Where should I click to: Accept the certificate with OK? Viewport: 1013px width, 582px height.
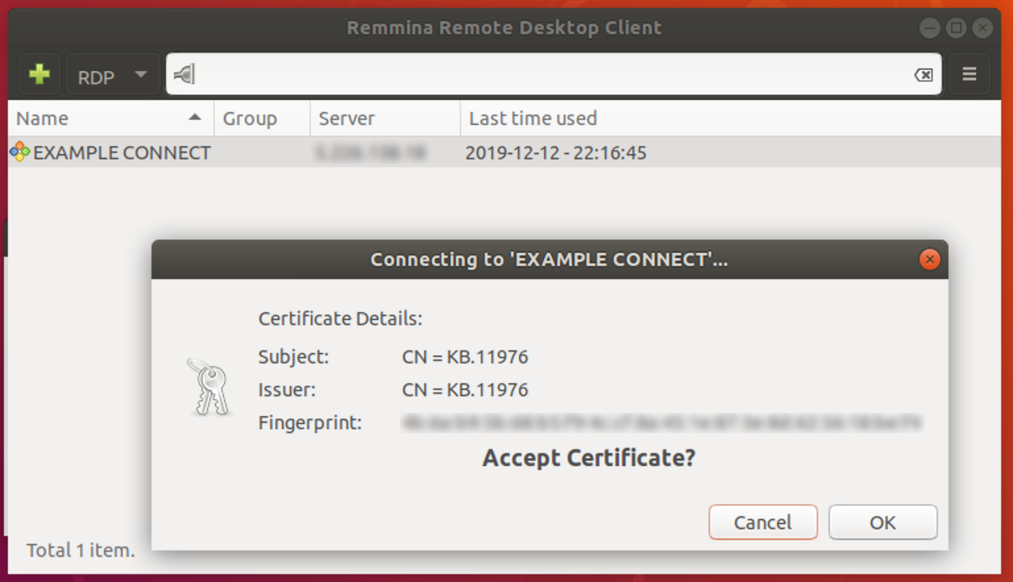click(x=883, y=522)
